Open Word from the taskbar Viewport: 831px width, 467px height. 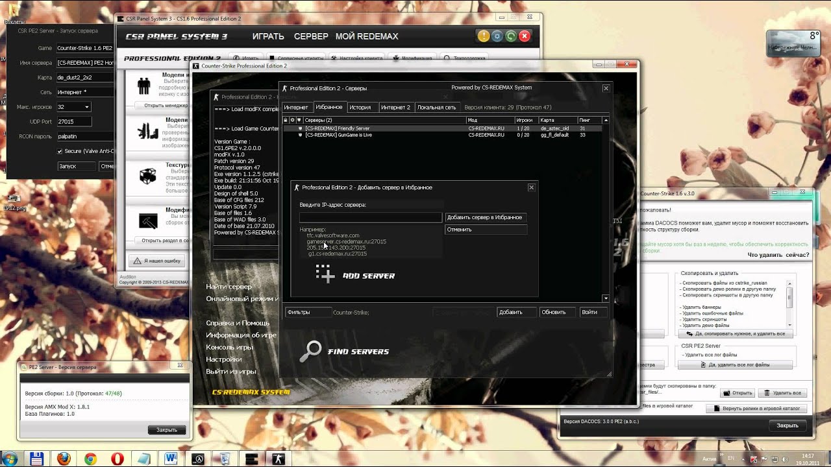click(x=171, y=459)
